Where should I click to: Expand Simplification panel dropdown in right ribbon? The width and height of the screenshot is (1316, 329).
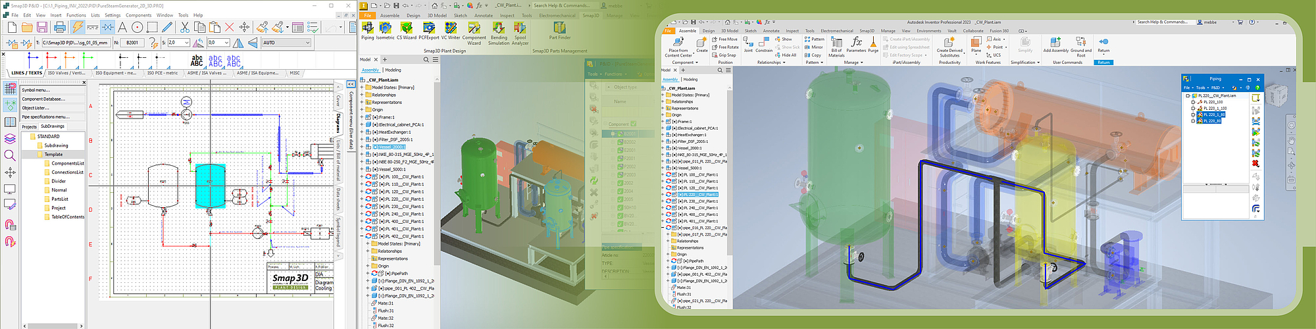[1025, 63]
